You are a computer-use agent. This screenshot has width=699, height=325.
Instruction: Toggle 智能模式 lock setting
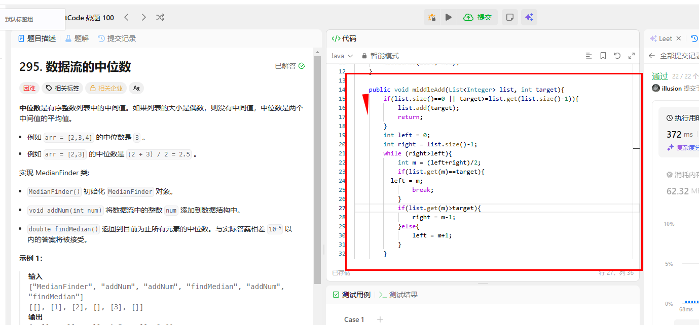coord(380,56)
